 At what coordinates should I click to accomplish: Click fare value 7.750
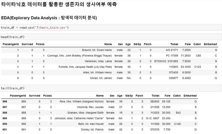[x=167, y=130]
